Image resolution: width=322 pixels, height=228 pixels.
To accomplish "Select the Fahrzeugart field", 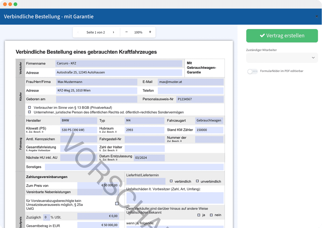I will coord(209,120).
